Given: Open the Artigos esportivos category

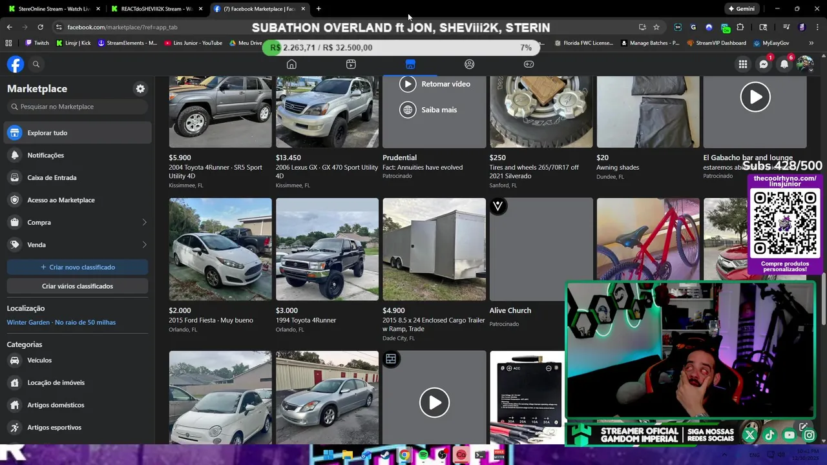Looking at the screenshot, I should [78, 428].
